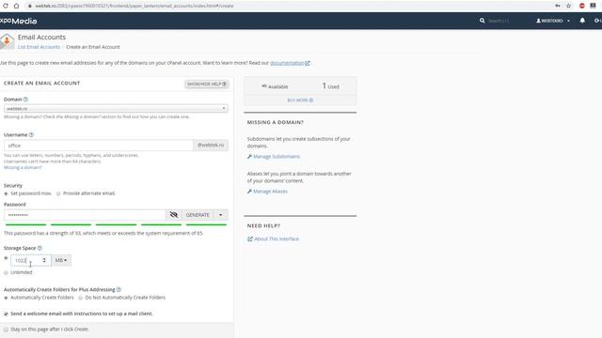Click the Email Accounts envelope icon
The image size is (602, 338).
tap(7, 41)
